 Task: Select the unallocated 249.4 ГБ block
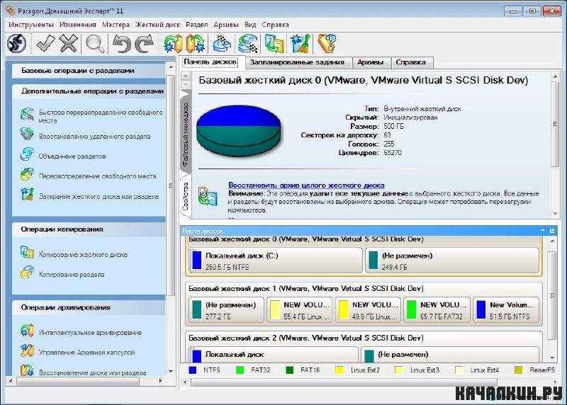pos(452,261)
